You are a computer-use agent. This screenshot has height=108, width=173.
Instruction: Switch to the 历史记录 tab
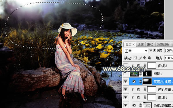coord(163,44)
